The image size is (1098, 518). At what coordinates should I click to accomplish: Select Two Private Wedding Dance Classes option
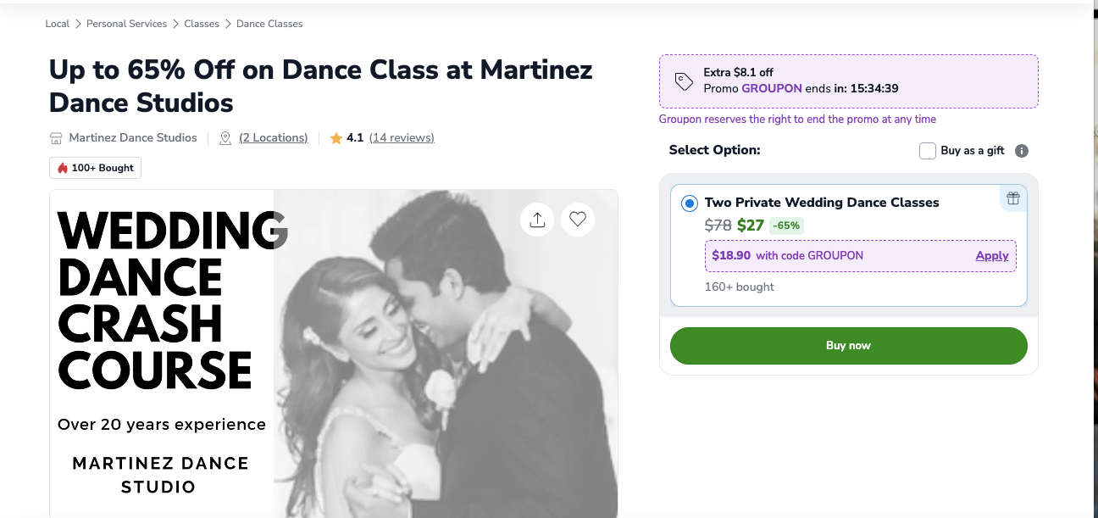[x=689, y=203]
